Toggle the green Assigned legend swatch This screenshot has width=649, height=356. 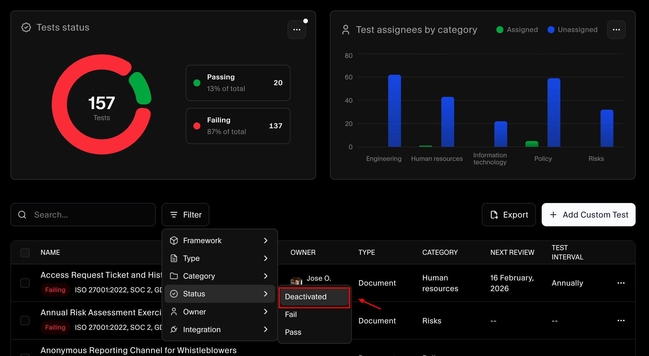(x=500, y=30)
